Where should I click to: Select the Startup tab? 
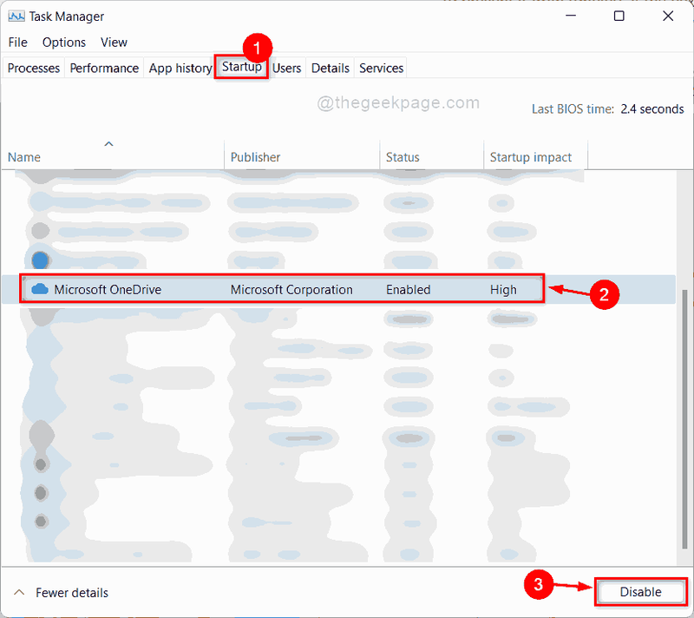(242, 67)
